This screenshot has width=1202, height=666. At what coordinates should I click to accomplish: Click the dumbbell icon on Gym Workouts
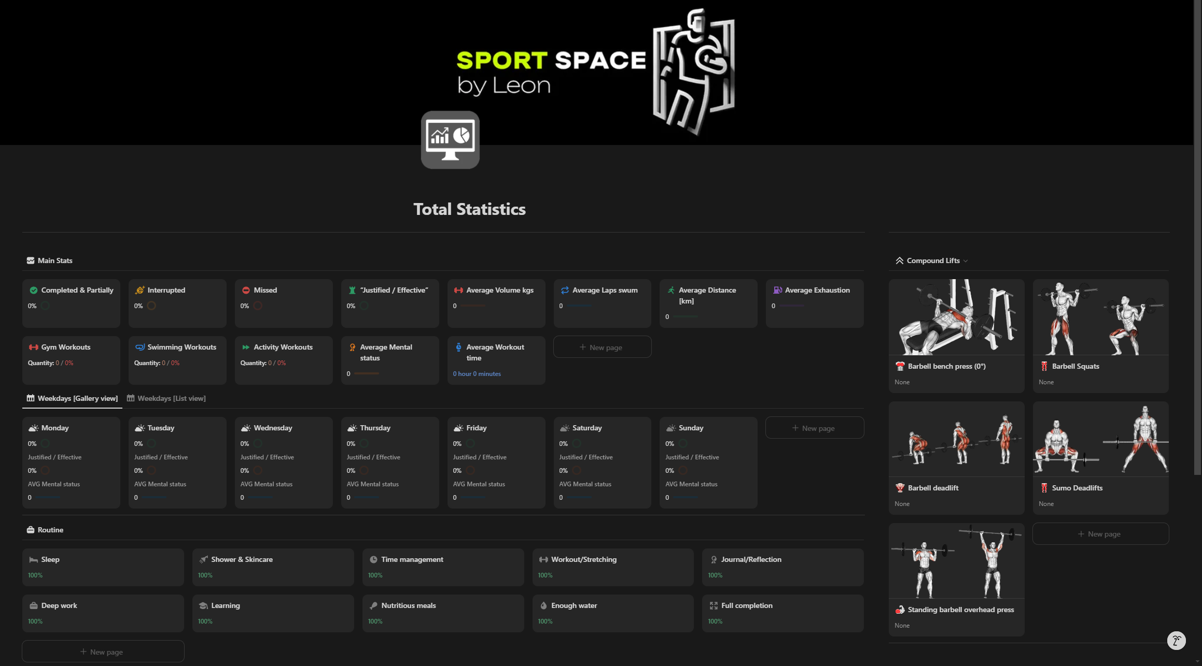tap(34, 347)
